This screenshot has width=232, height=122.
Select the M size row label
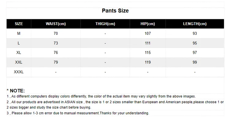tap(19, 33)
